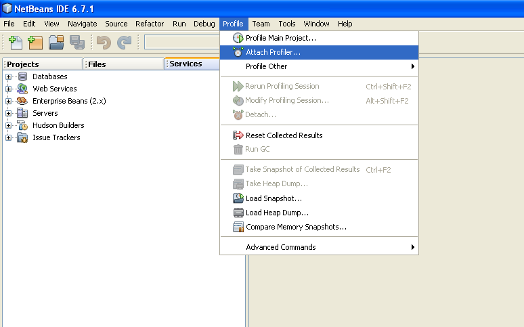Open the Profile Other submenu arrow
This screenshot has height=327, width=524.
(413, 66)
